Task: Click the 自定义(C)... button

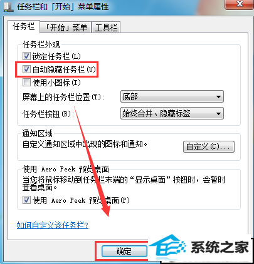Action: (209, 147)
